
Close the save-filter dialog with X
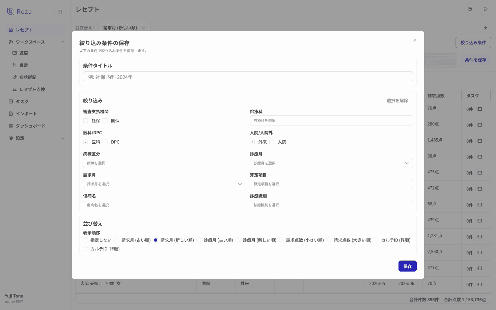(415, 40)
